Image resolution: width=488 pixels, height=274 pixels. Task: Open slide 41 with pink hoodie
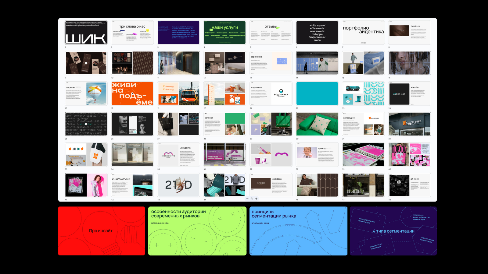pos(86,185)
